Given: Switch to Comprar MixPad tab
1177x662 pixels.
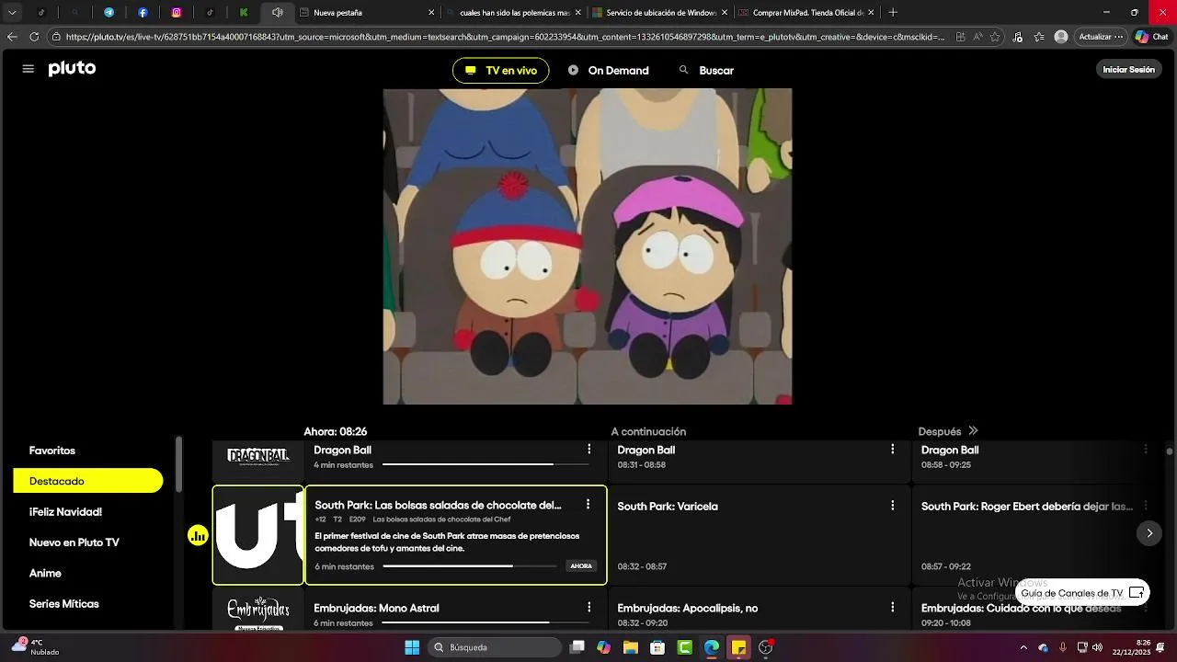Looking at the screenshot, I should (806, 13).
